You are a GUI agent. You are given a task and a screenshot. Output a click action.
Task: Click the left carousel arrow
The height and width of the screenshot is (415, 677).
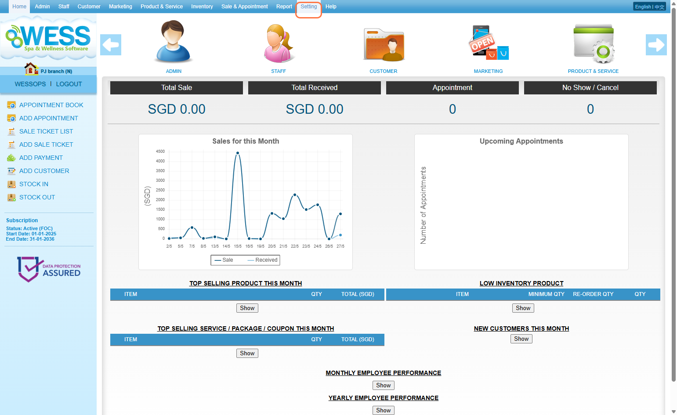point(111,45)
